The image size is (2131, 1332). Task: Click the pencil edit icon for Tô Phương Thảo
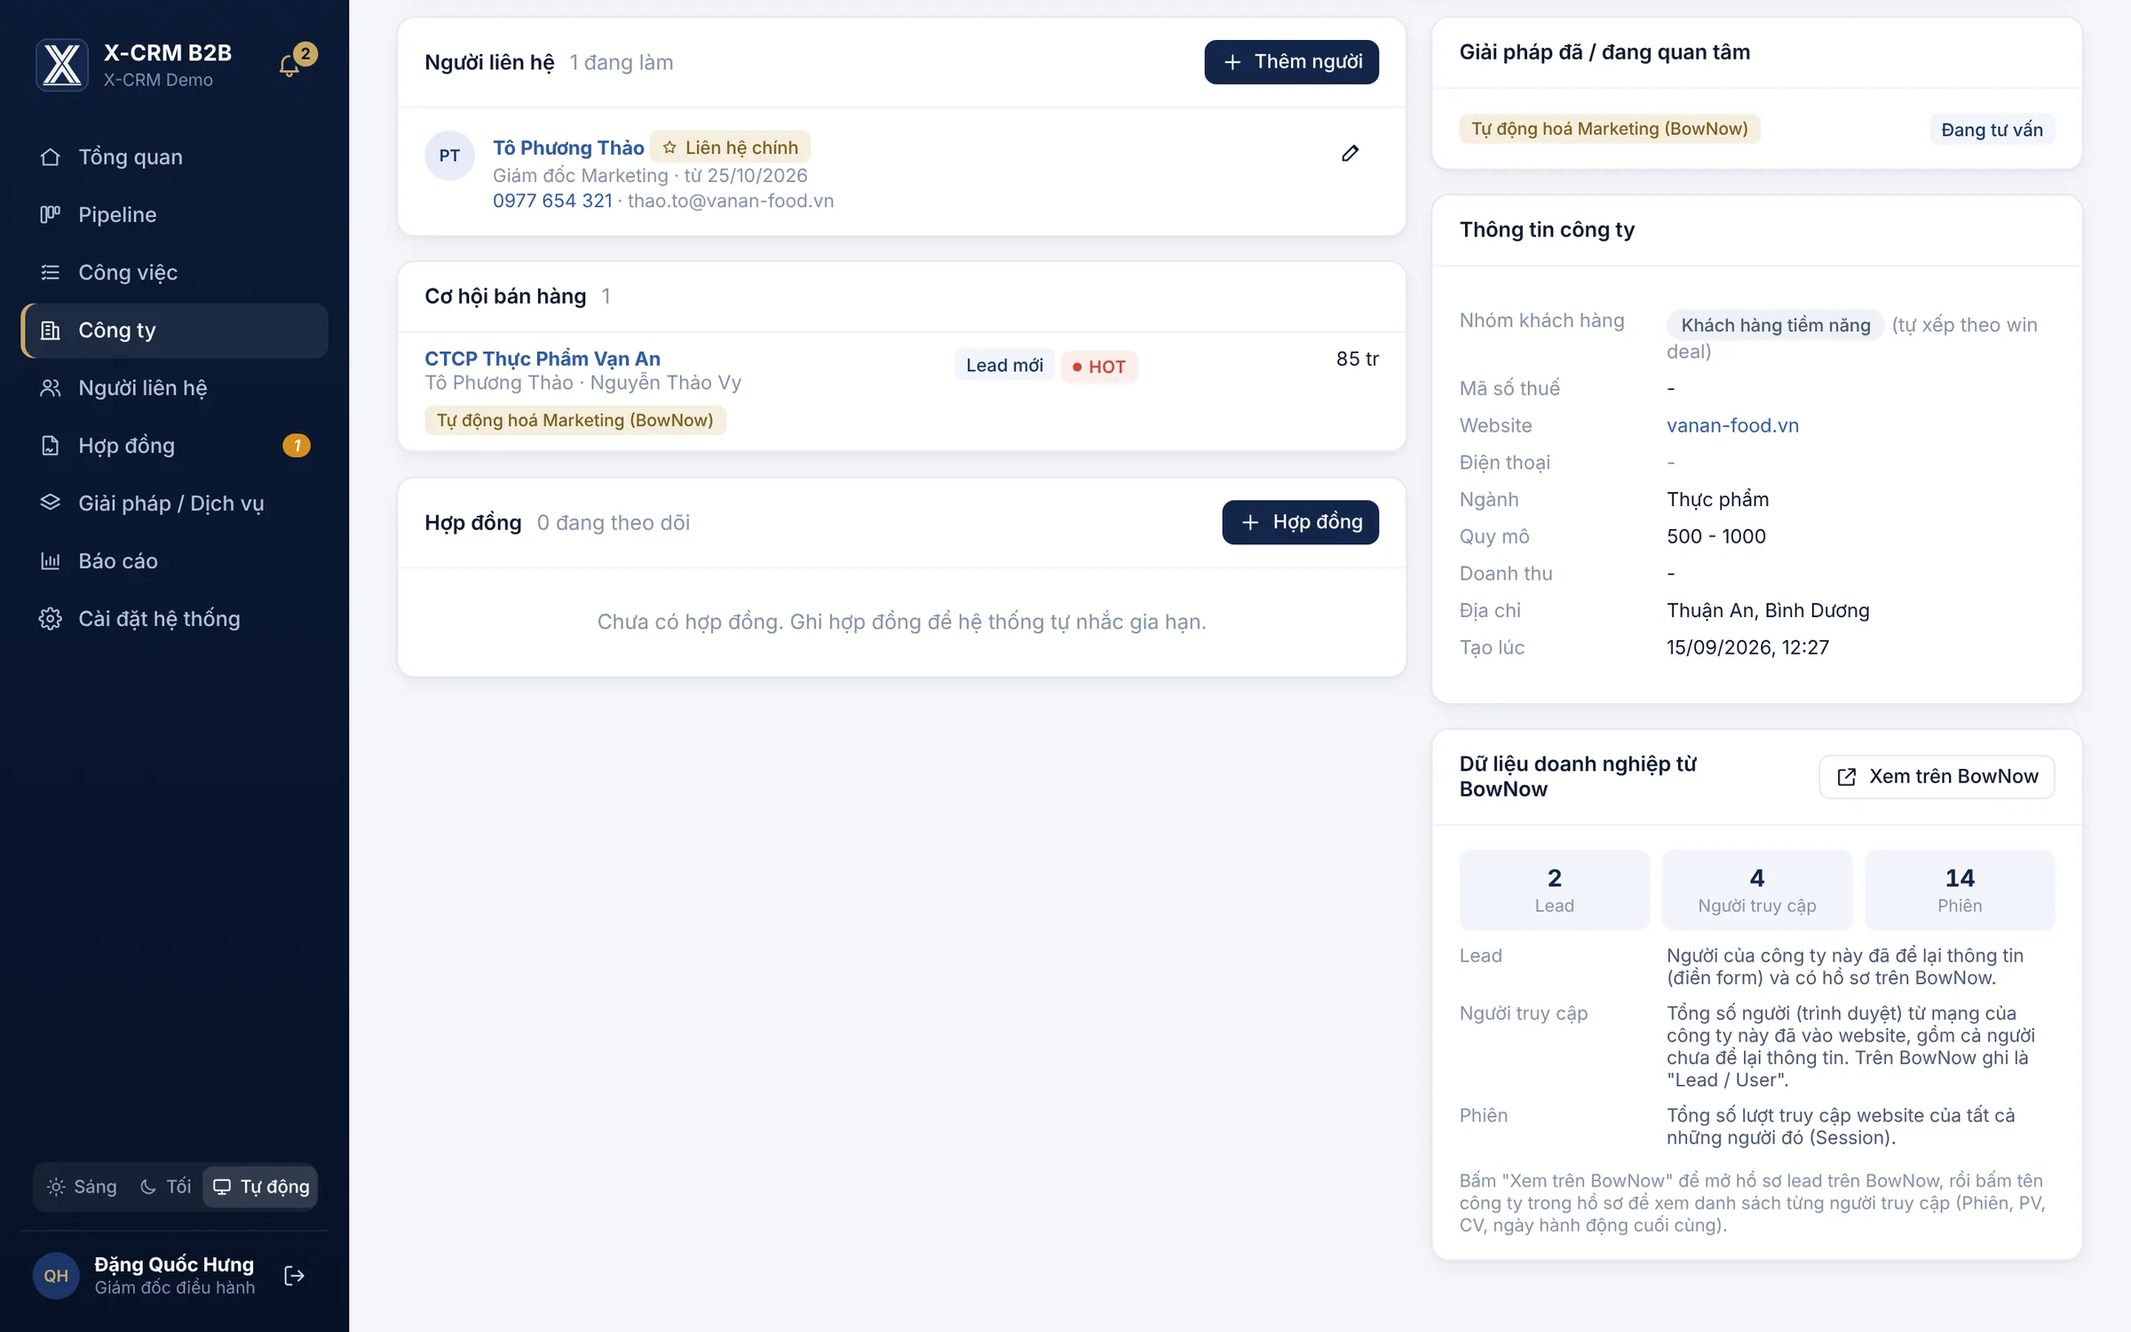[1350, 154]
